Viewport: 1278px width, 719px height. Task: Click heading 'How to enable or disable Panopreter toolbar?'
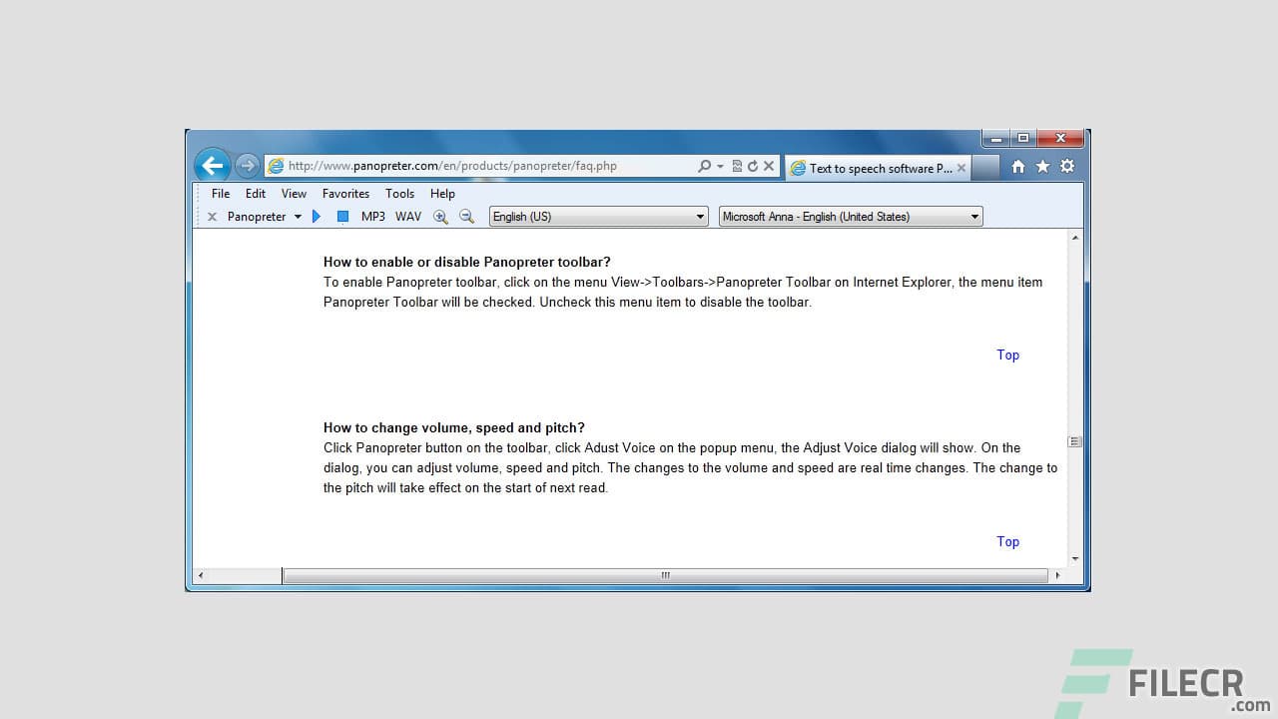pos(466,262)
